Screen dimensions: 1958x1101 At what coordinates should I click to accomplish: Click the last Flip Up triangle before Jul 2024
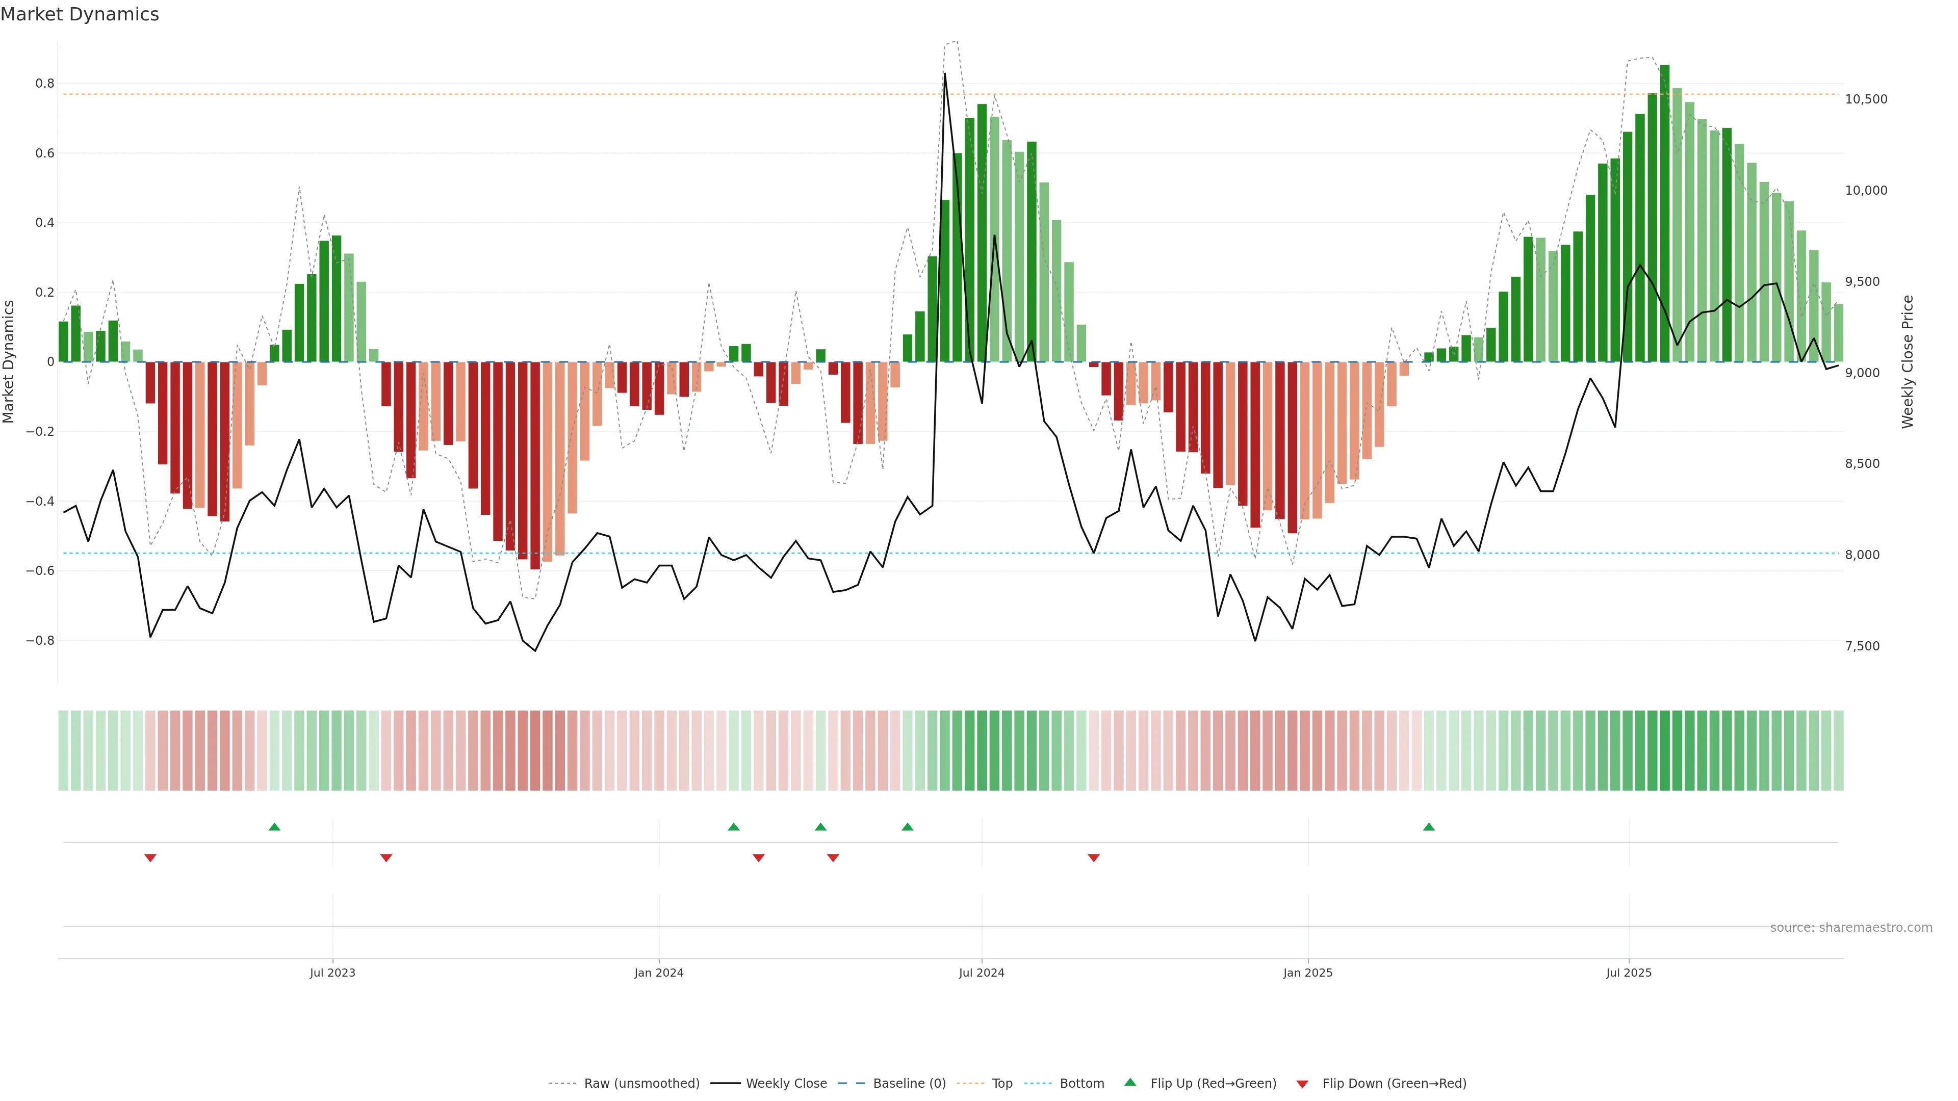(908, 827)
